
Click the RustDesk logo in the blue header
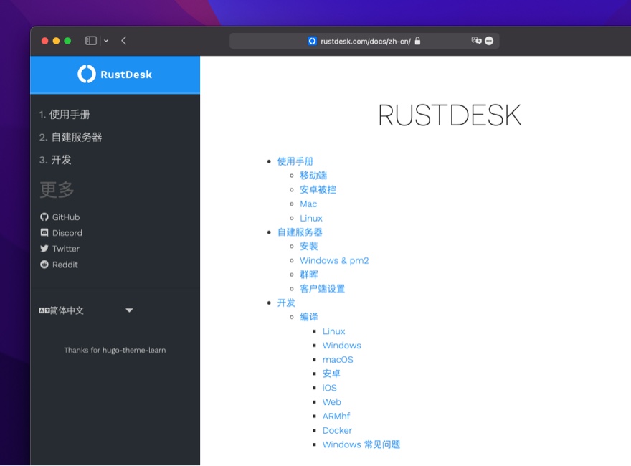point(115,75)
